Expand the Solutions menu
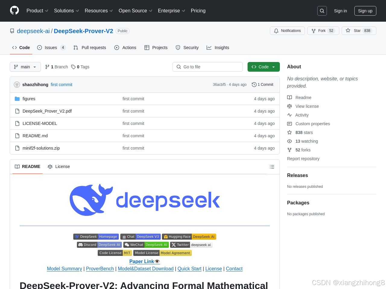Viewport: 386px width, 289px height. [66, 11]
